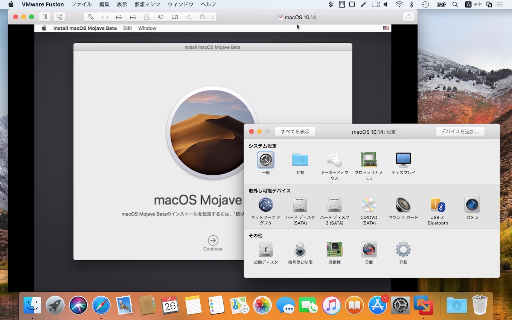Collapse the toolbar with the chevron
The height and width of the screenshot is (320, 512).
pos(213,17)
